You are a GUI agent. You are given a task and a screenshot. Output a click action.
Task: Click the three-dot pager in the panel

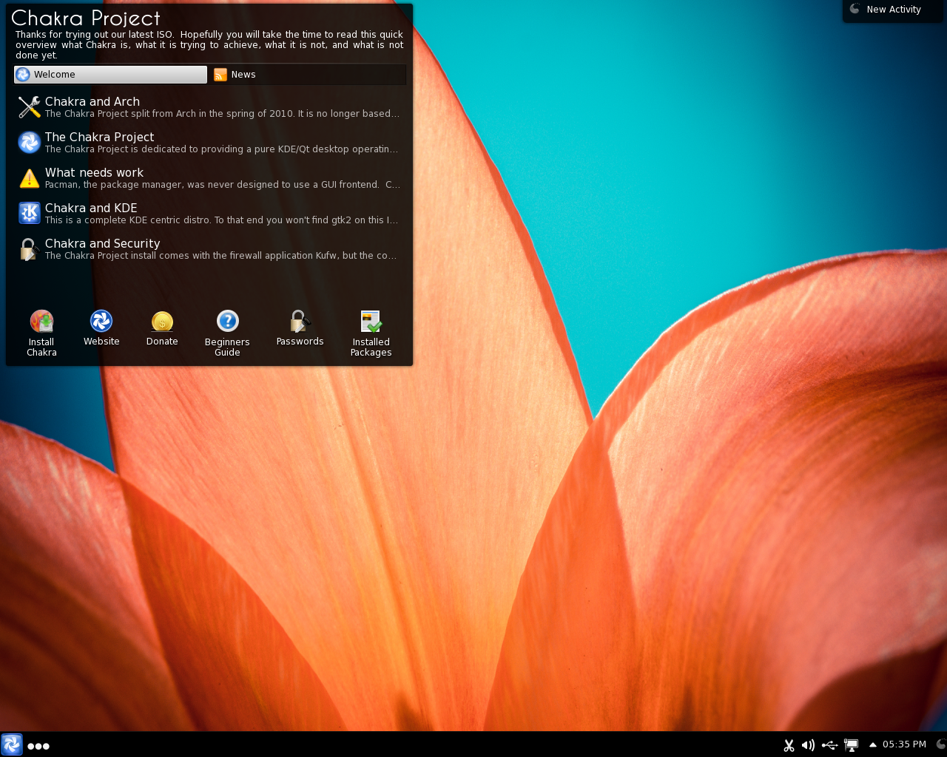tap(38, 746)
